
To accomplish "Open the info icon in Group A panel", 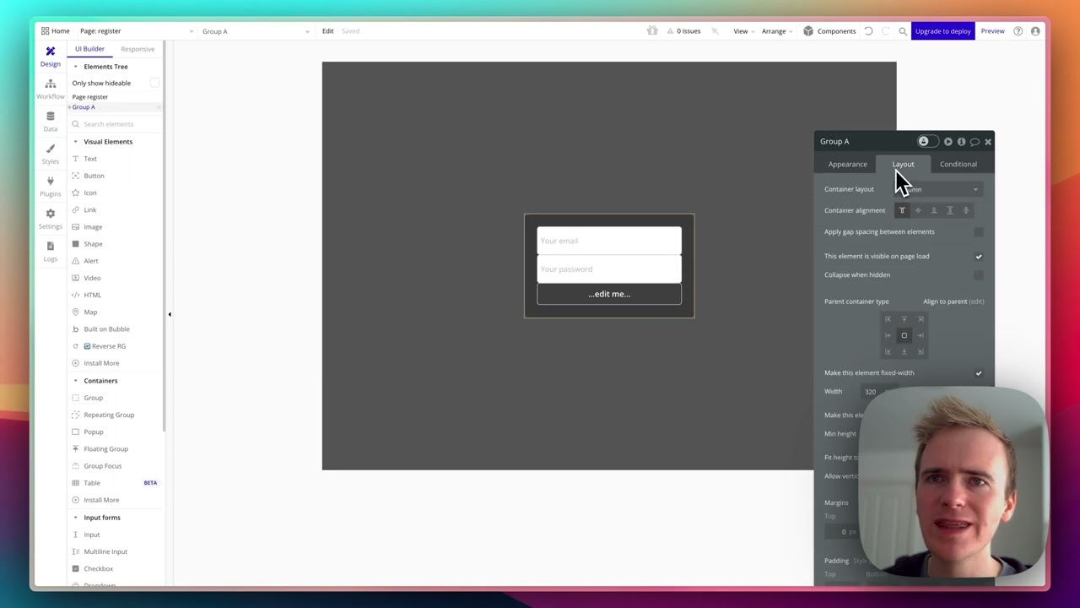I will (961, 142).
